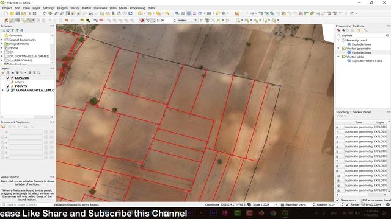Open layer styling icon in Layers panel
The height and width of the screenshot is (219, 391).
click(3, 73)
